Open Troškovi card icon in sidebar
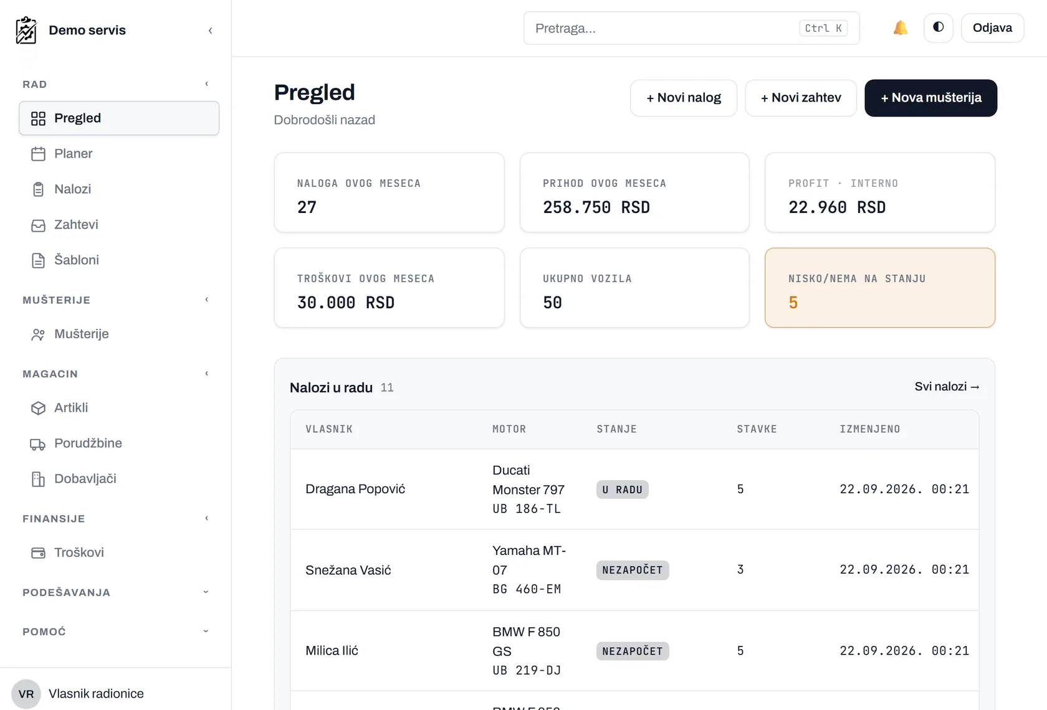1047x710 pixels. (38, 553)
